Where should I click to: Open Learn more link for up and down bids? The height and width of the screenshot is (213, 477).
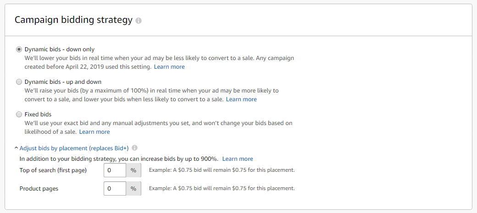(241, 99)
